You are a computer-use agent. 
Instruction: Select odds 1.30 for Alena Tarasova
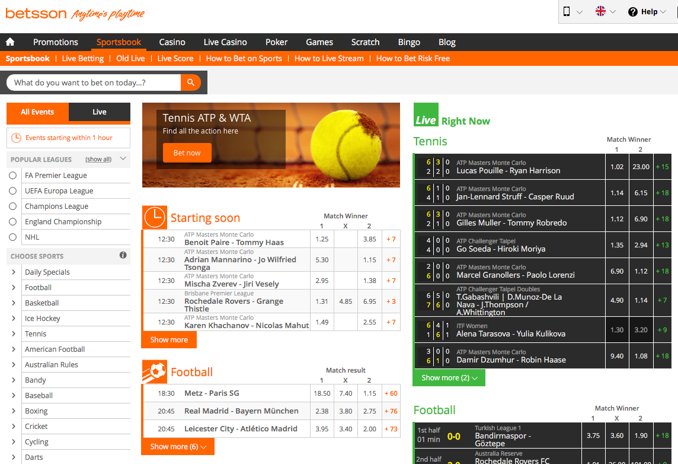pyautogui.click(x=617, y=330)
